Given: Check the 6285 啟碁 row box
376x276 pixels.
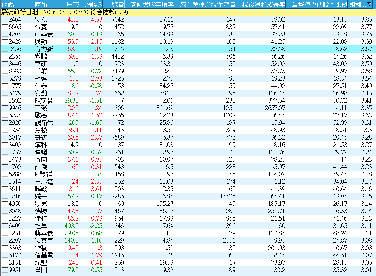Looking at the screenshot, I should click(5, 116).
